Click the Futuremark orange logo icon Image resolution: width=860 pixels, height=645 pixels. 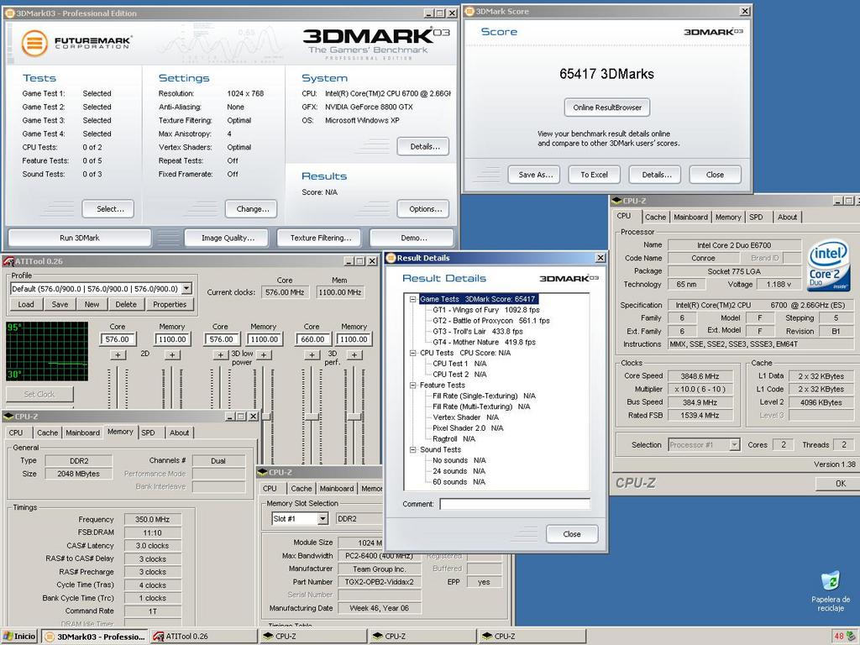tap(34, 43)
